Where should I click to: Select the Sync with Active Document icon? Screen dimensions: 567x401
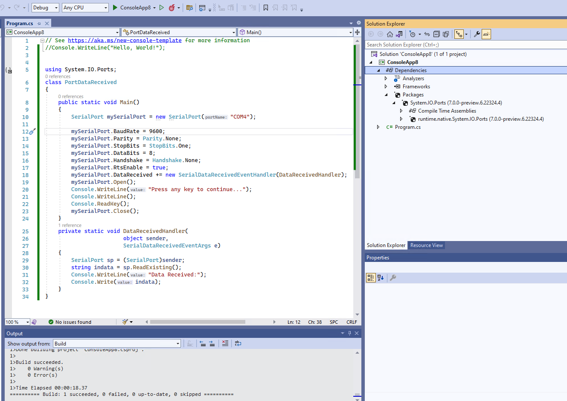click(x=427, y=34)
